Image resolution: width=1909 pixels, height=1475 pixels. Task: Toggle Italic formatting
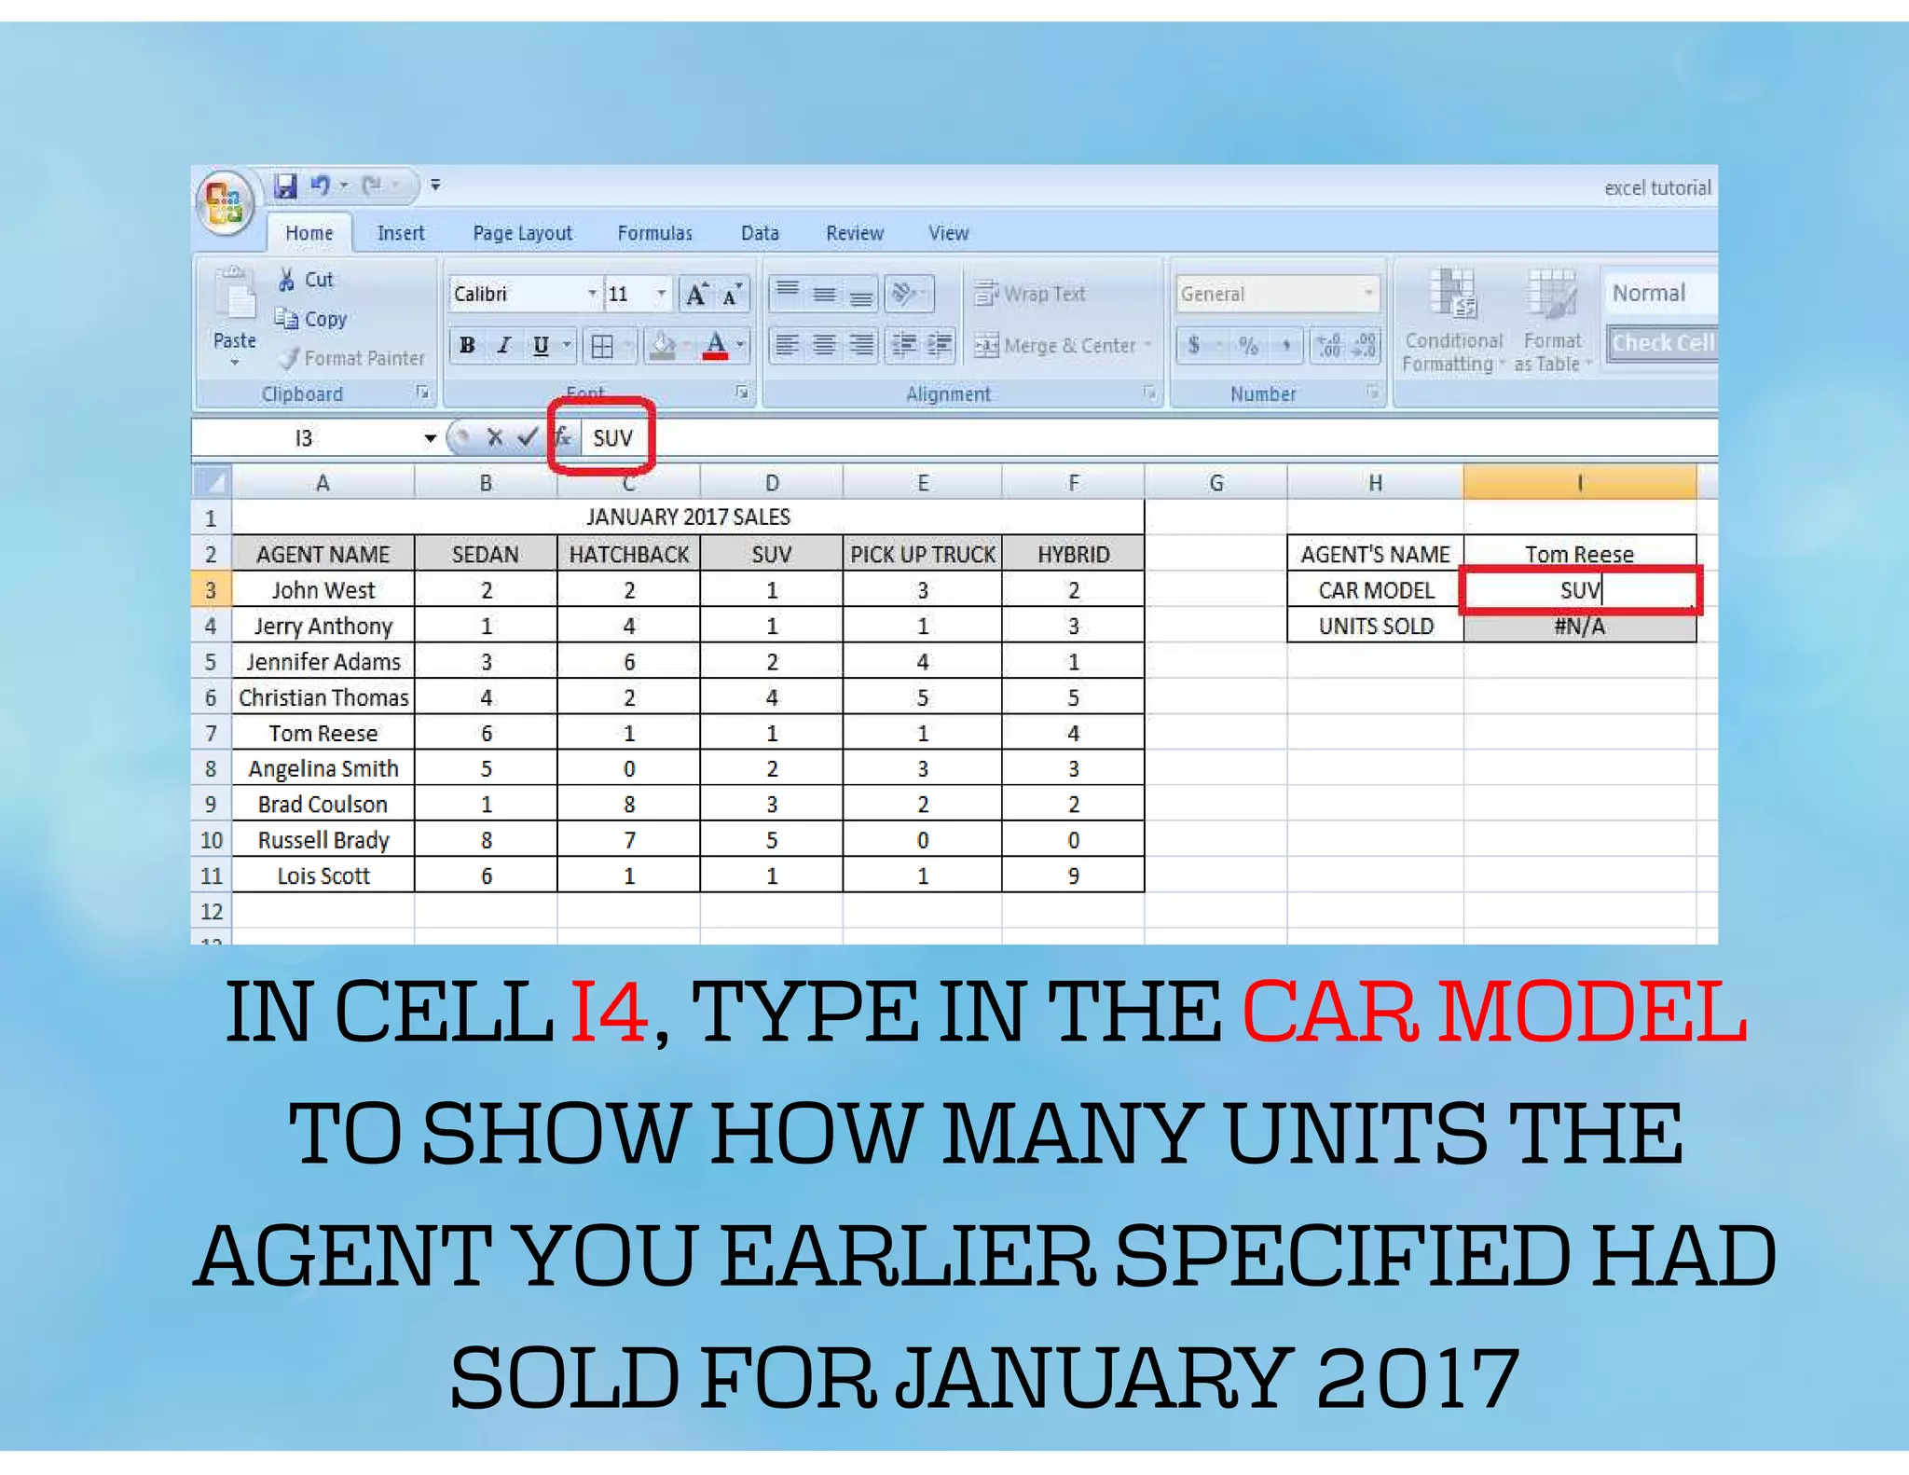[x=503, y=346]
